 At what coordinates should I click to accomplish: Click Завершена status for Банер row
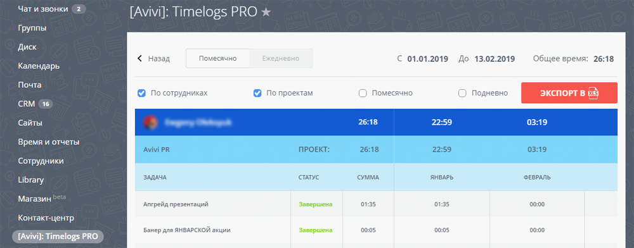click(315, 230)
